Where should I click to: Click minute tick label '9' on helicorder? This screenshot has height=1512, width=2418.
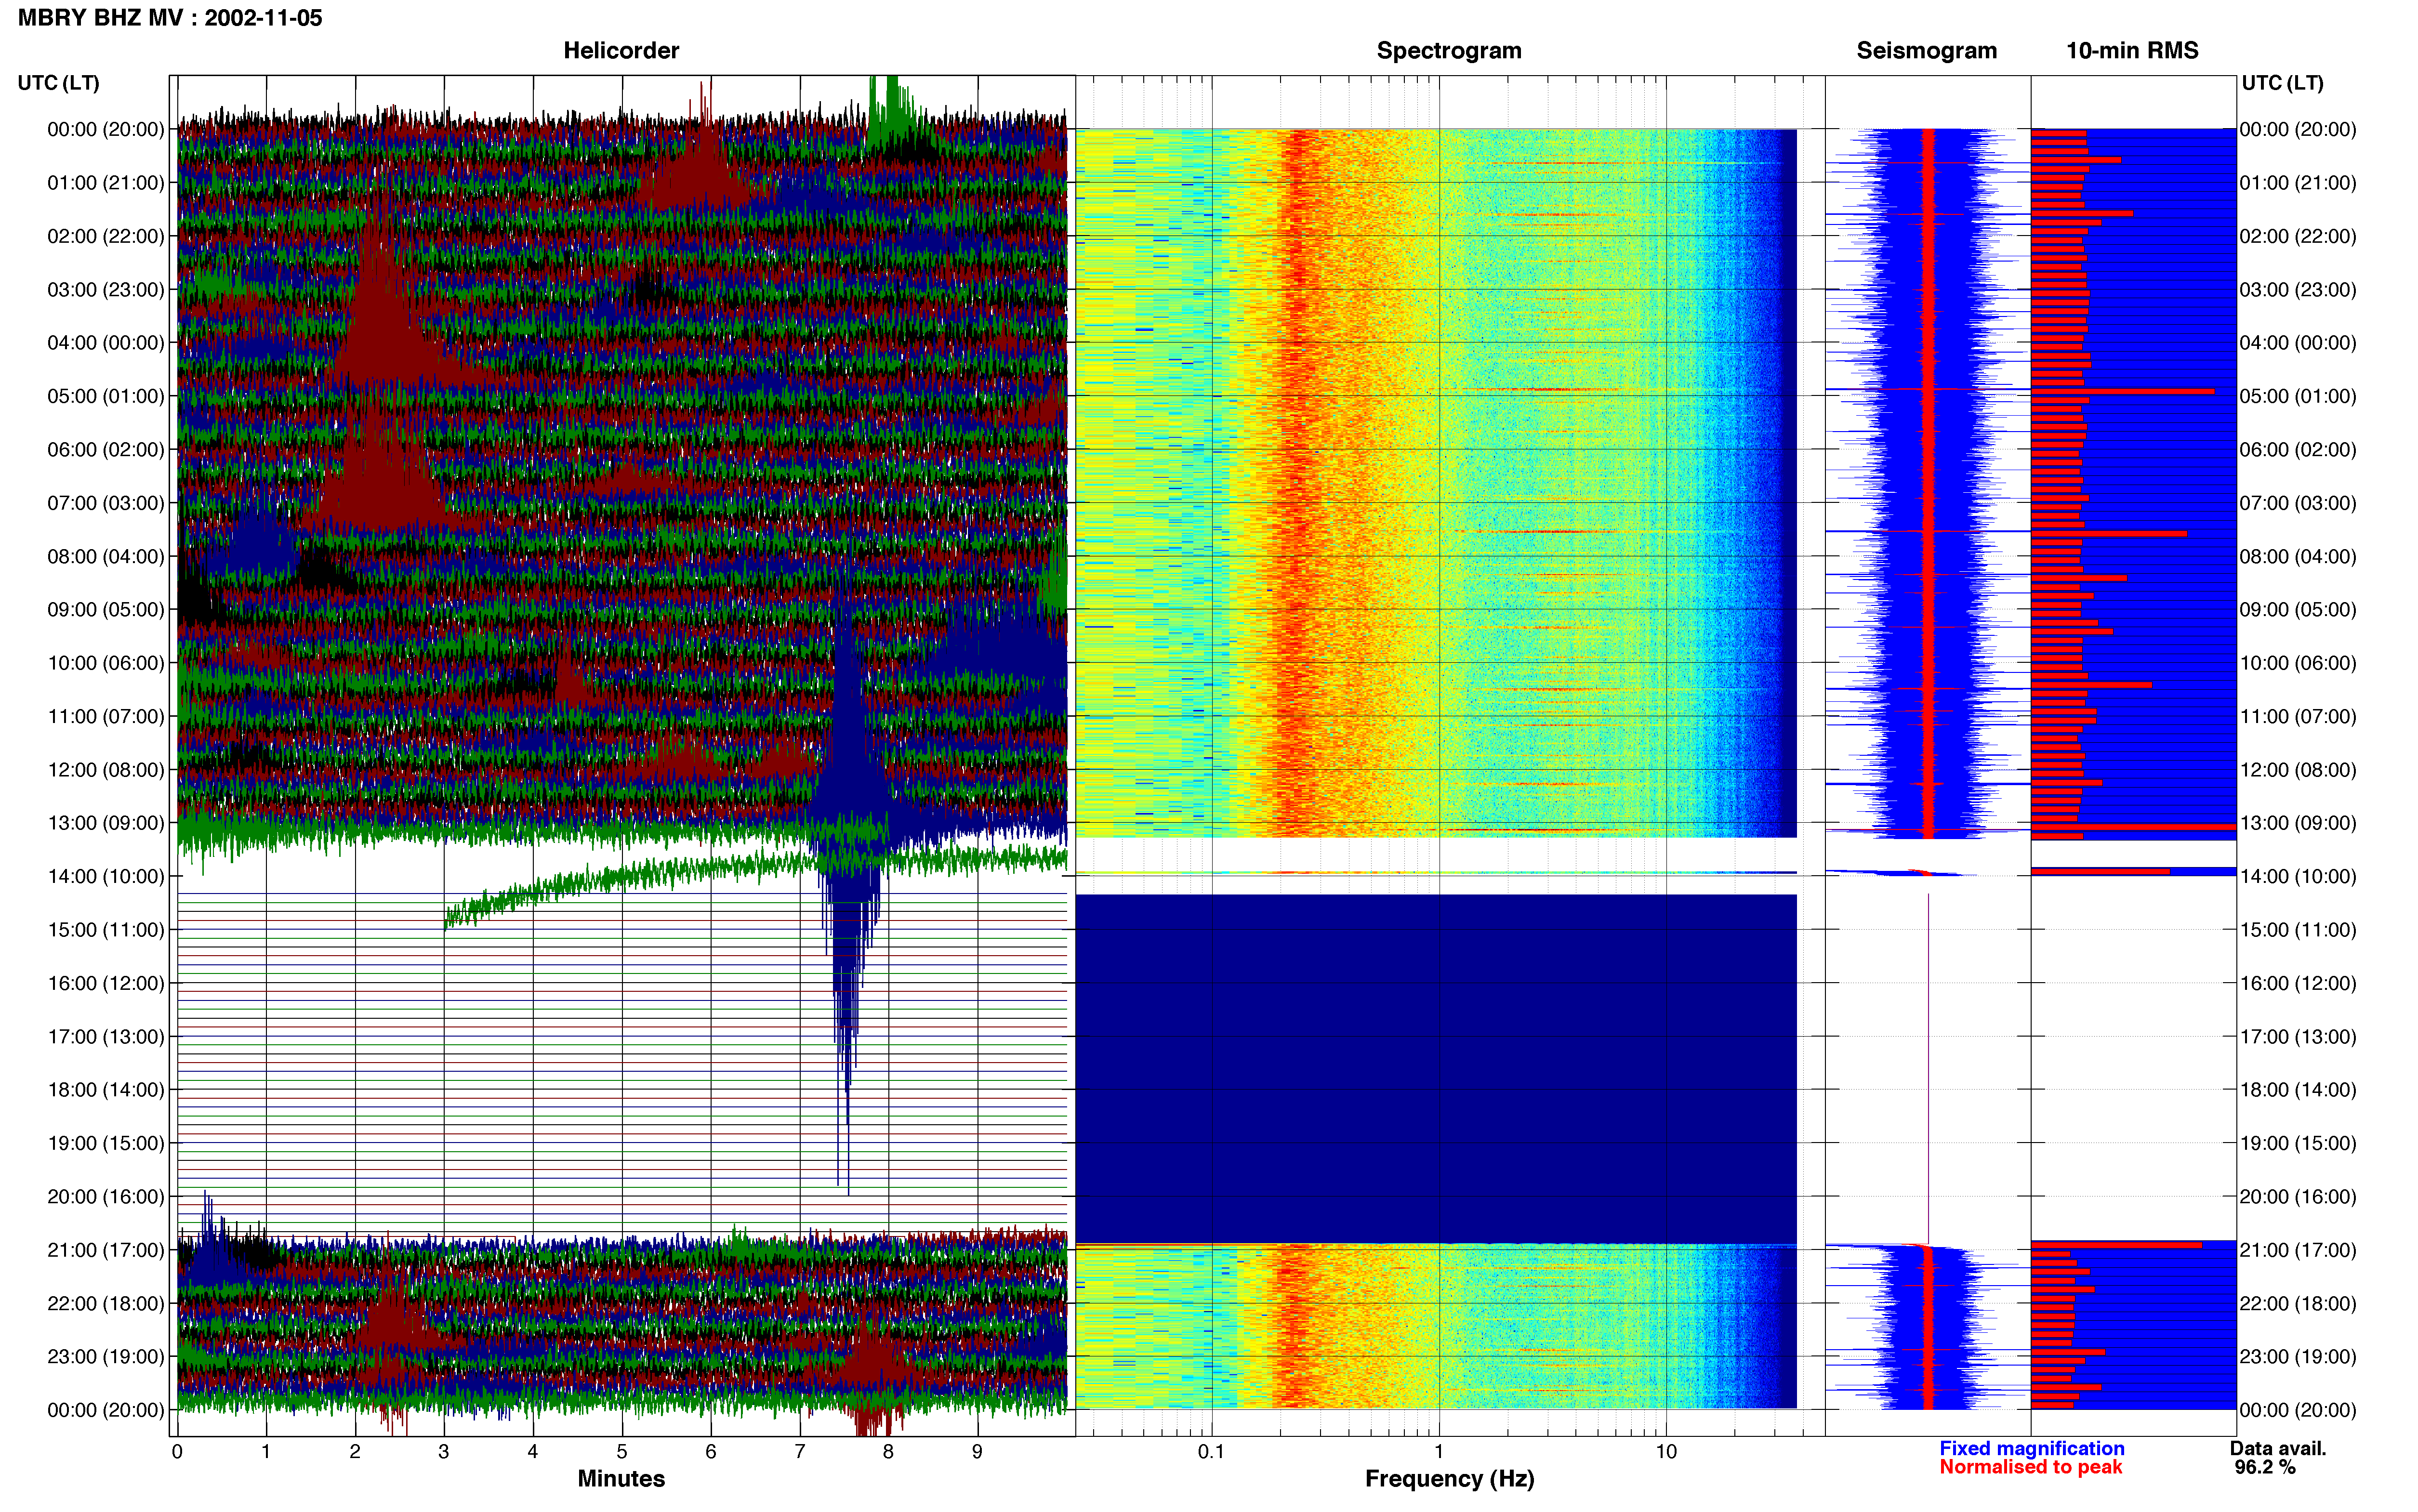(x=977, y=1451)
